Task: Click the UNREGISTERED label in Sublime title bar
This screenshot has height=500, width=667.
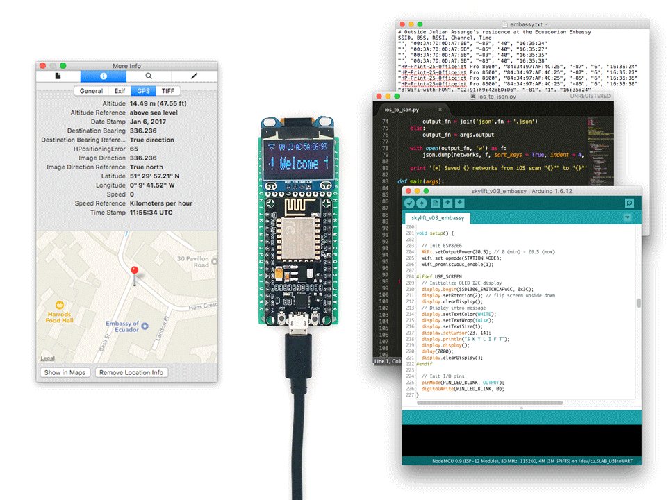Action: [x=590, y=96]
